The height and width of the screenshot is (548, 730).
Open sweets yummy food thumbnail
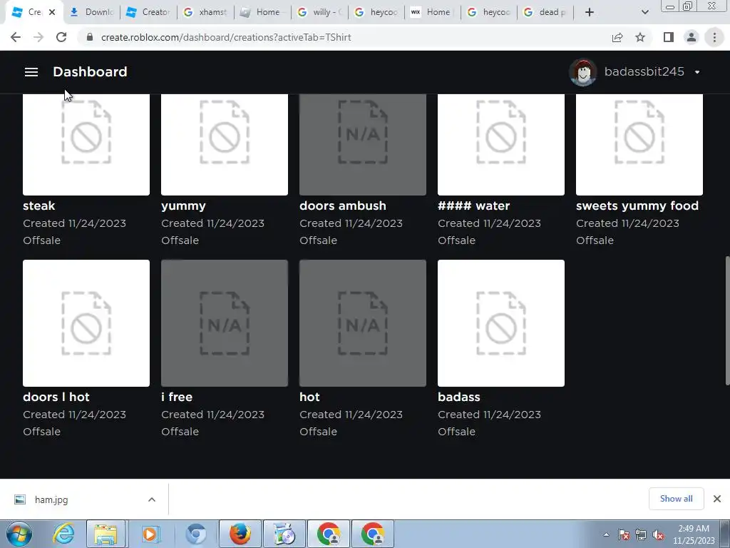639,144
